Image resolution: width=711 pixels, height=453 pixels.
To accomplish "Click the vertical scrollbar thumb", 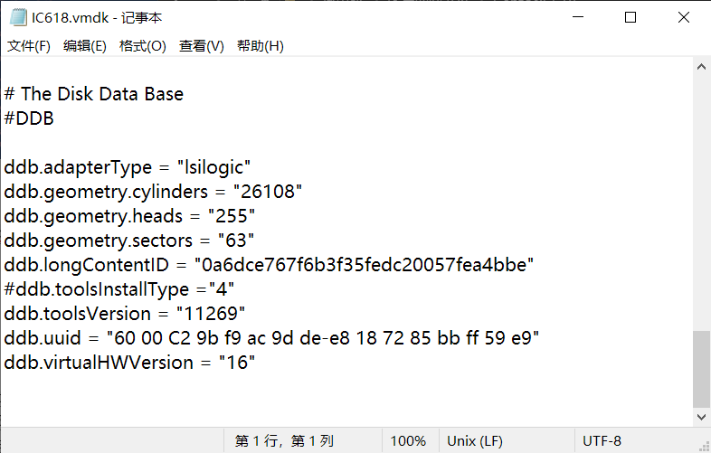I will click(x=701, y=369).
